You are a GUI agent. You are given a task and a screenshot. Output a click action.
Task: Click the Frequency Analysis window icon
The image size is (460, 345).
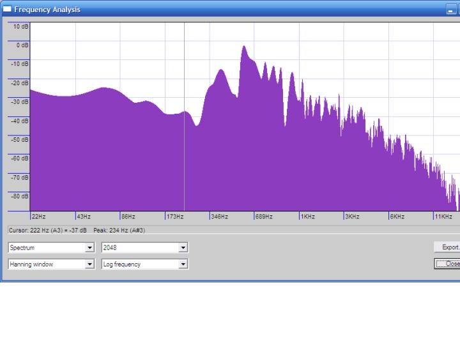point(7,10)
